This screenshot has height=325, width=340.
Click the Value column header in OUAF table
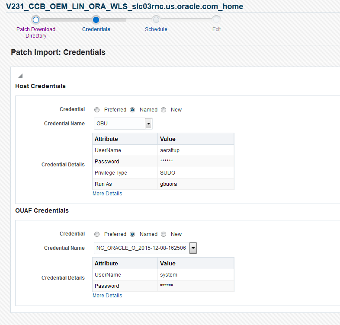point(168,263)
